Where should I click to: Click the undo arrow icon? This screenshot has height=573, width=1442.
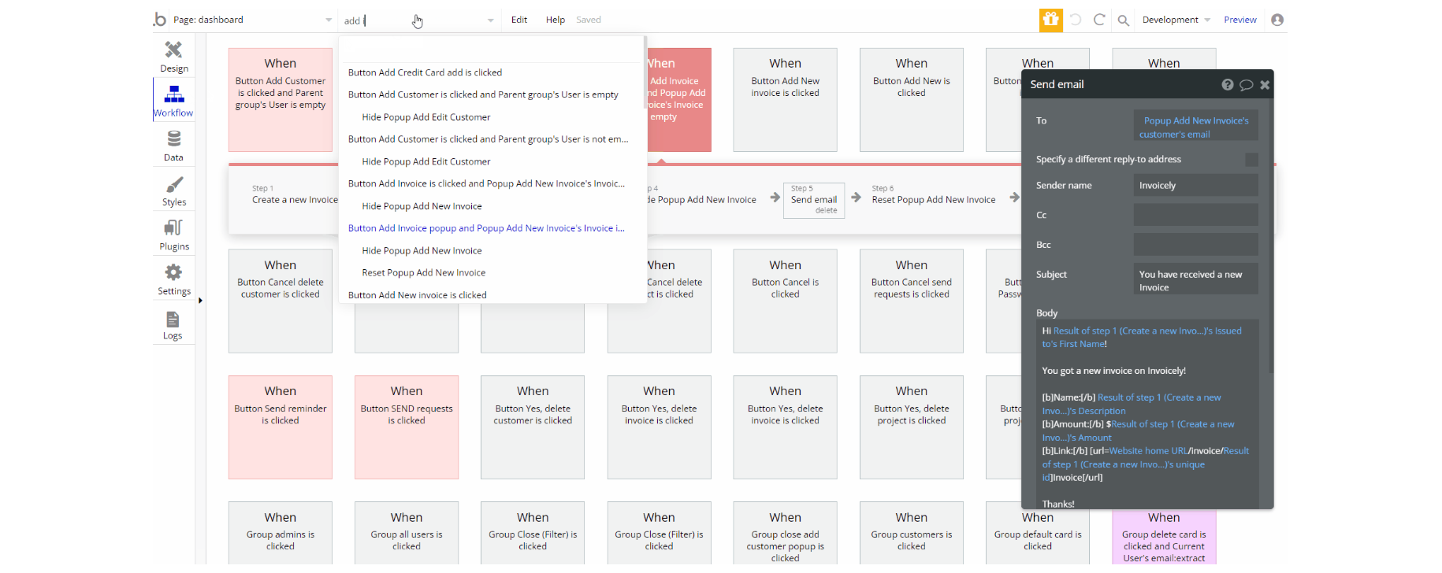click(x=1076, y=20)
